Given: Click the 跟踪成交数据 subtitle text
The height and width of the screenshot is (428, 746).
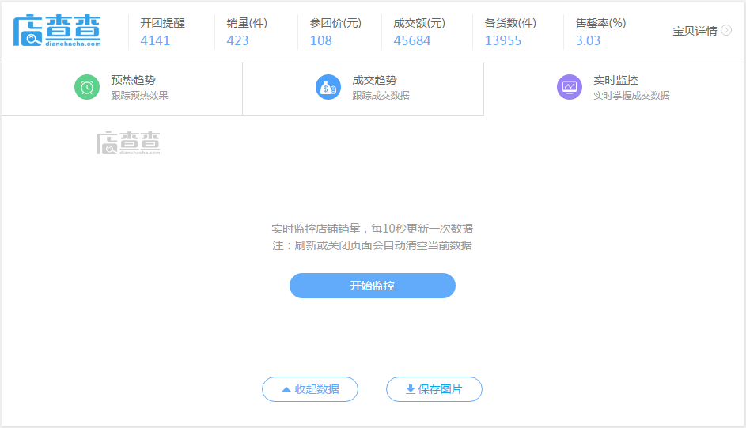Looking at the screenshot, I should (x=381, y=96).
